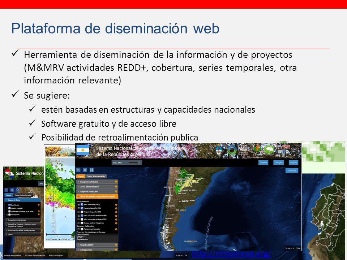The image size is (347, 260).
Task: Open the nfms4redd.org hyperlink
Action: [x=231, y=253]
